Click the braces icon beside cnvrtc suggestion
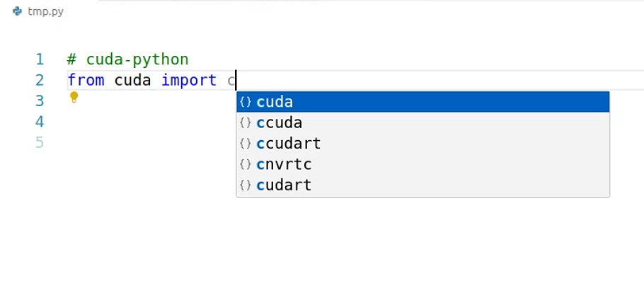644x293 pixels. click(245, 164)
